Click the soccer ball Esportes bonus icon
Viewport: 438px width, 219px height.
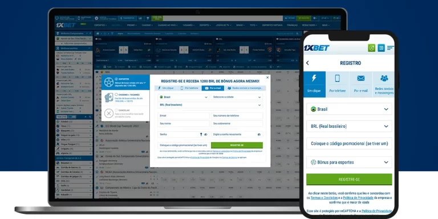coord(109,82)
